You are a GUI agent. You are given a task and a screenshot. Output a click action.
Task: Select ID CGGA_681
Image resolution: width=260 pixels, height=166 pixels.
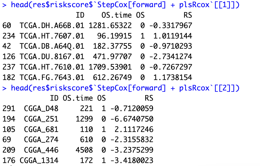41,130
